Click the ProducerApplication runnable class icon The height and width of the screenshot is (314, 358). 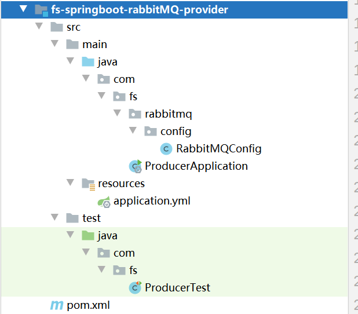pyautogui.click(x=136, y=166)
